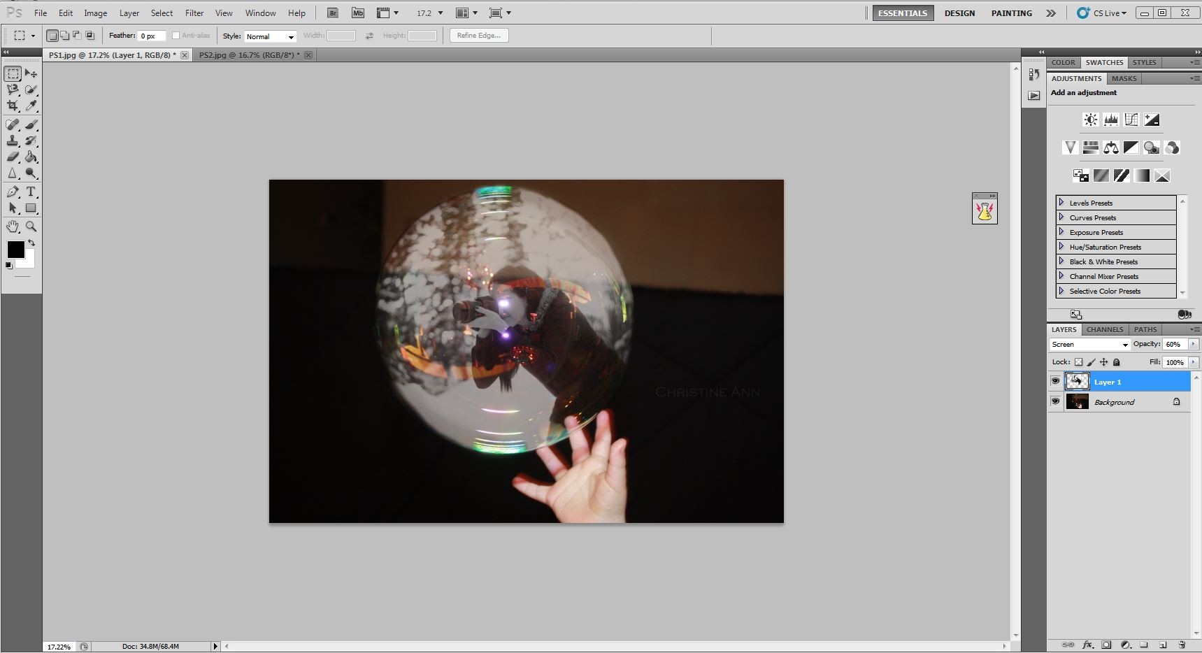Image resolution: width=1202 pixels, height=653 pixels.
Task: Toggle lock image pixels
Action: (1091, 362)
